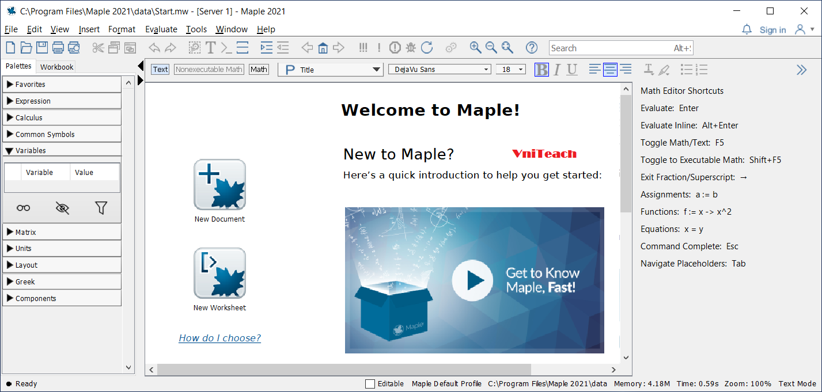Save the current worksheet
The image size is (822, 392).
pos(42,48)
